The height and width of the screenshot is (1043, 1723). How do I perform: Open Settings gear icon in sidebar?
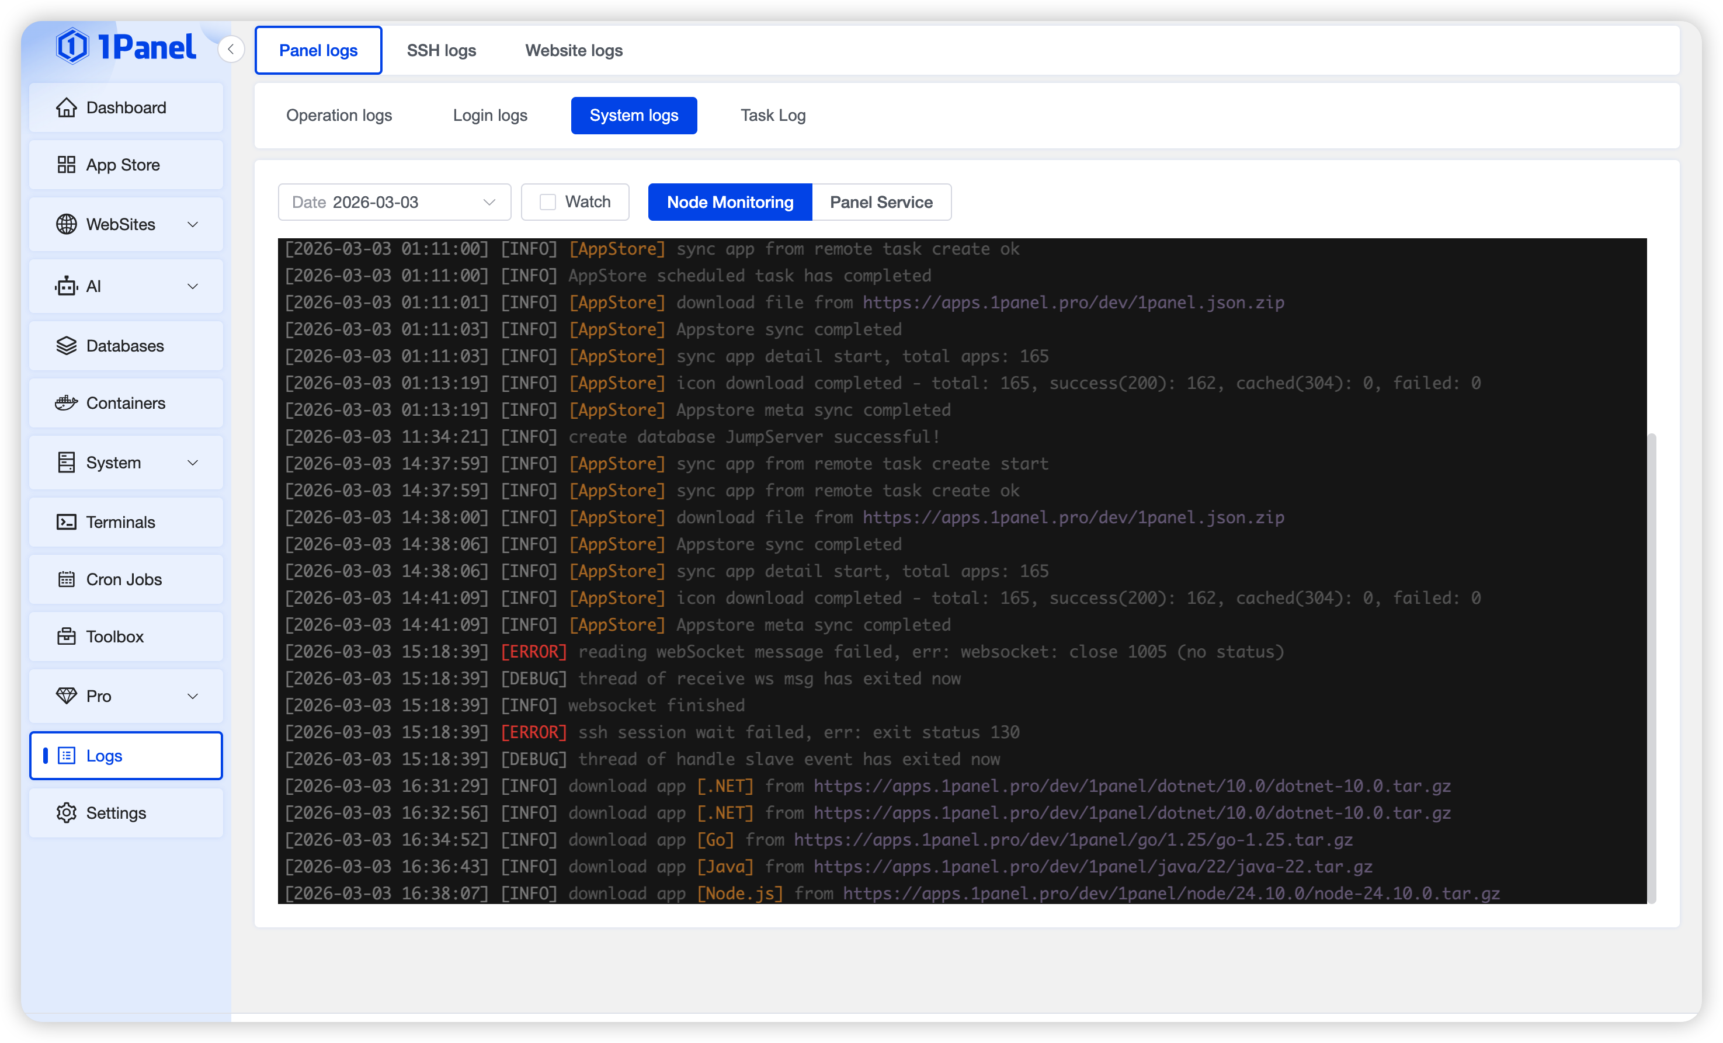(x=67, y=813)
